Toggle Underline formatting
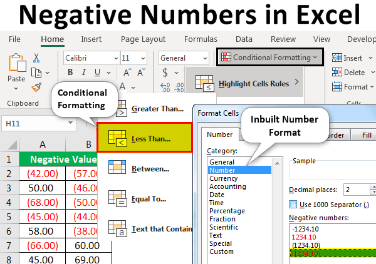Image resolution: width=376 pixels, height=264 pixels. 97,73
